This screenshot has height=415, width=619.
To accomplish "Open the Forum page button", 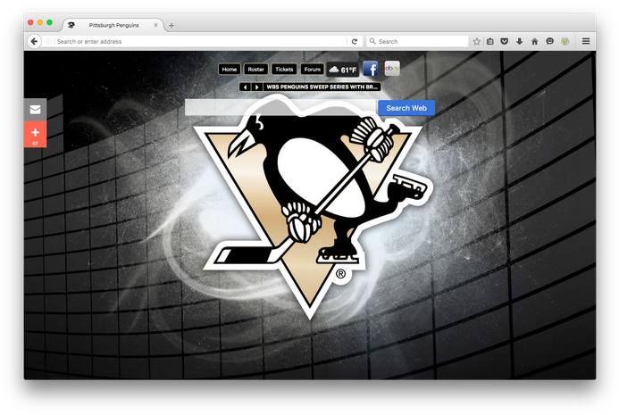I will point(313,70).
